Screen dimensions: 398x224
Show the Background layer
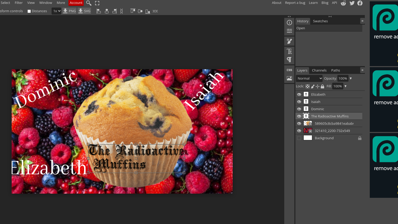click(299, 138)
